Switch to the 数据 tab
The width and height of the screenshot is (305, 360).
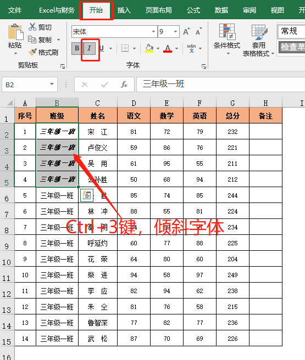click(221, 10)
